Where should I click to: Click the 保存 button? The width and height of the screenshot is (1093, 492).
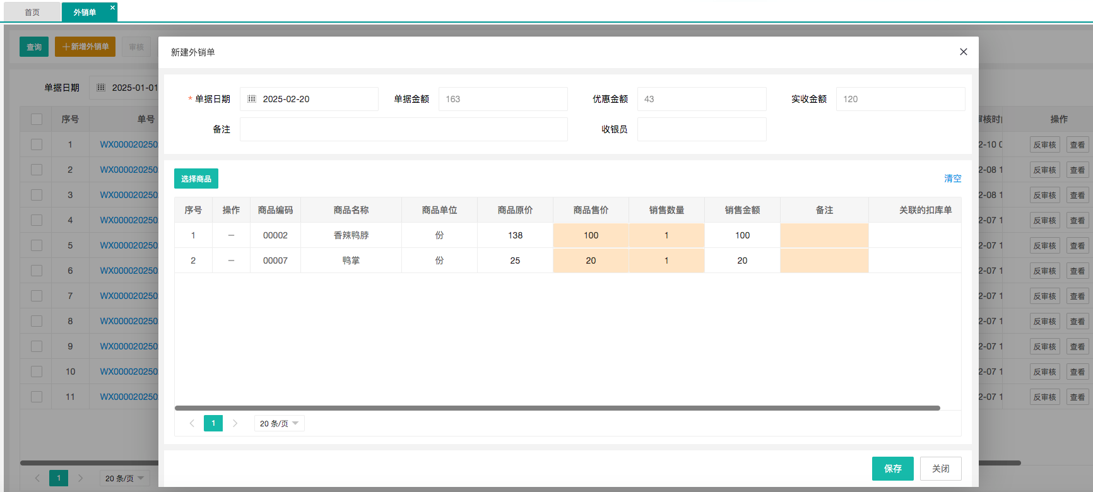tap(892, 469)
